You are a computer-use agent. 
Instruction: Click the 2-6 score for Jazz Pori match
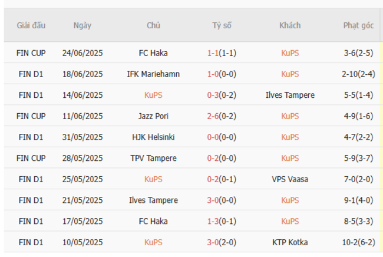[x=213, y=116]
